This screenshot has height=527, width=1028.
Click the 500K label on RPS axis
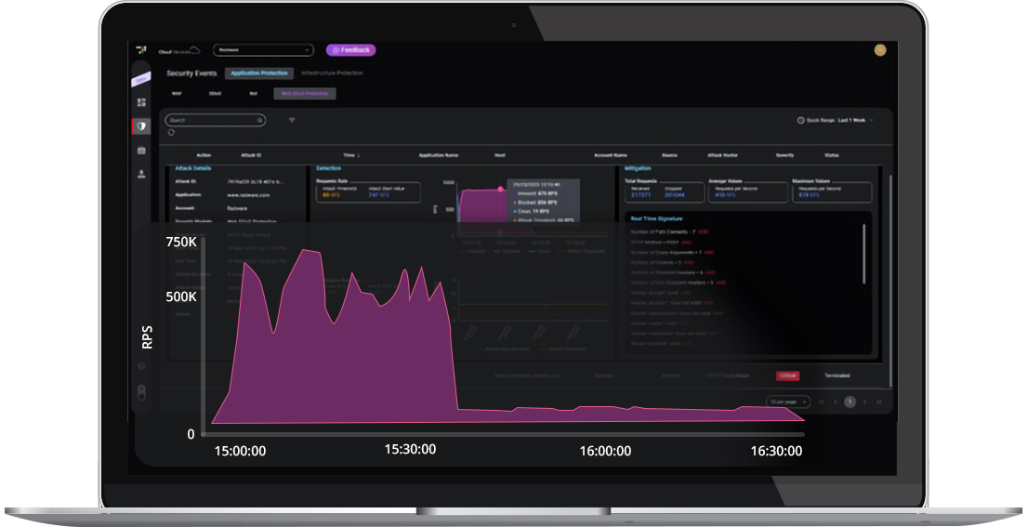coord(181,296)
